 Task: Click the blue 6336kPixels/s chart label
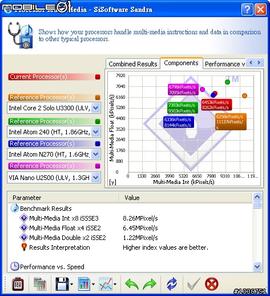[179, 122]
